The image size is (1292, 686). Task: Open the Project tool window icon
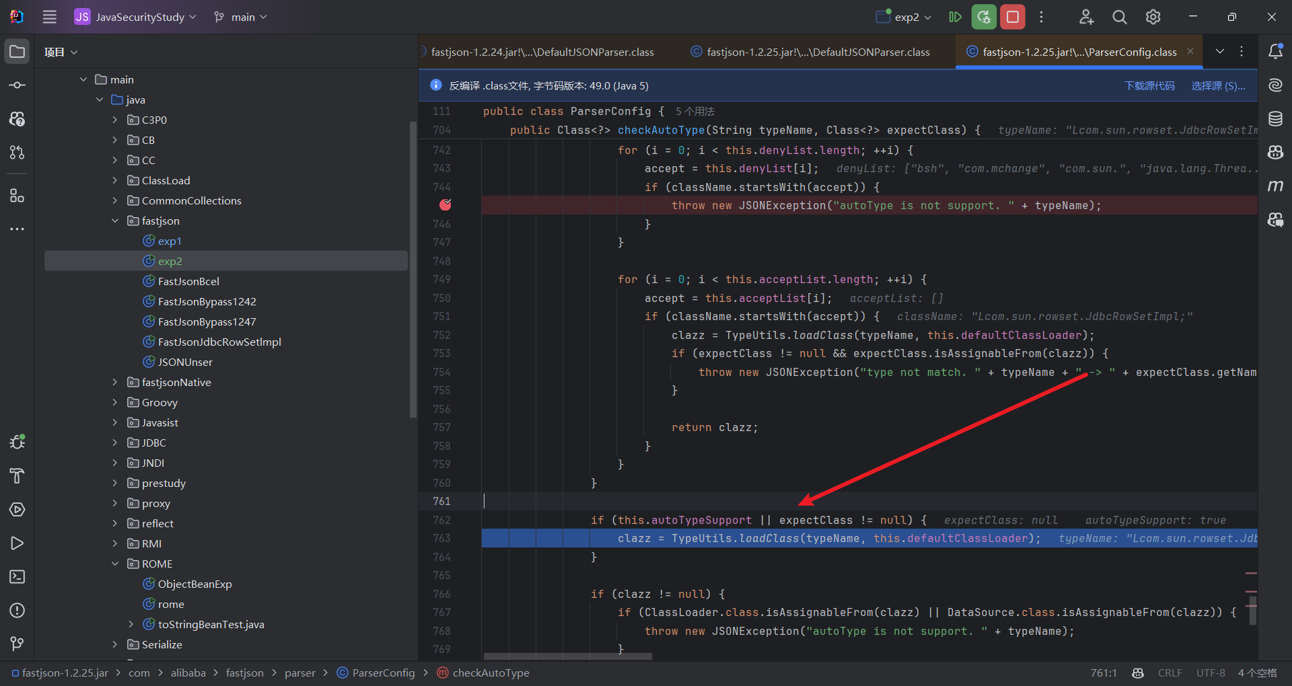[x=17, y=52]
